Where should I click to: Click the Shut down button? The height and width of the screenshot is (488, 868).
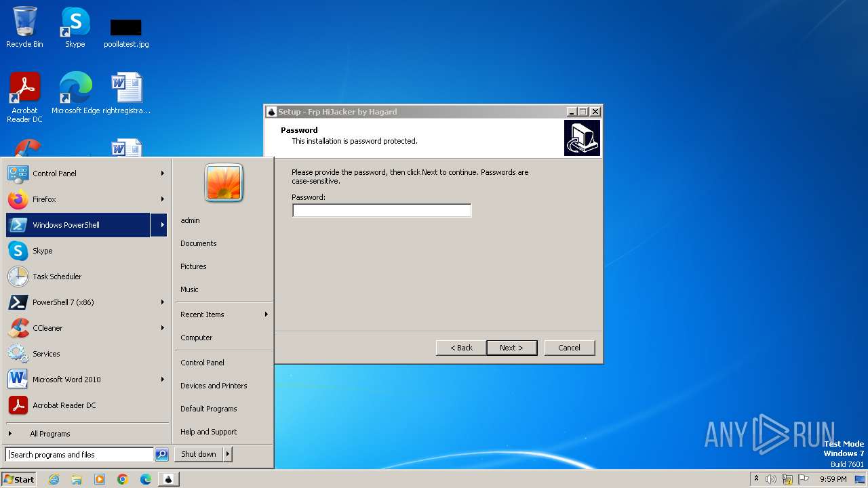(x=199, y=454)
